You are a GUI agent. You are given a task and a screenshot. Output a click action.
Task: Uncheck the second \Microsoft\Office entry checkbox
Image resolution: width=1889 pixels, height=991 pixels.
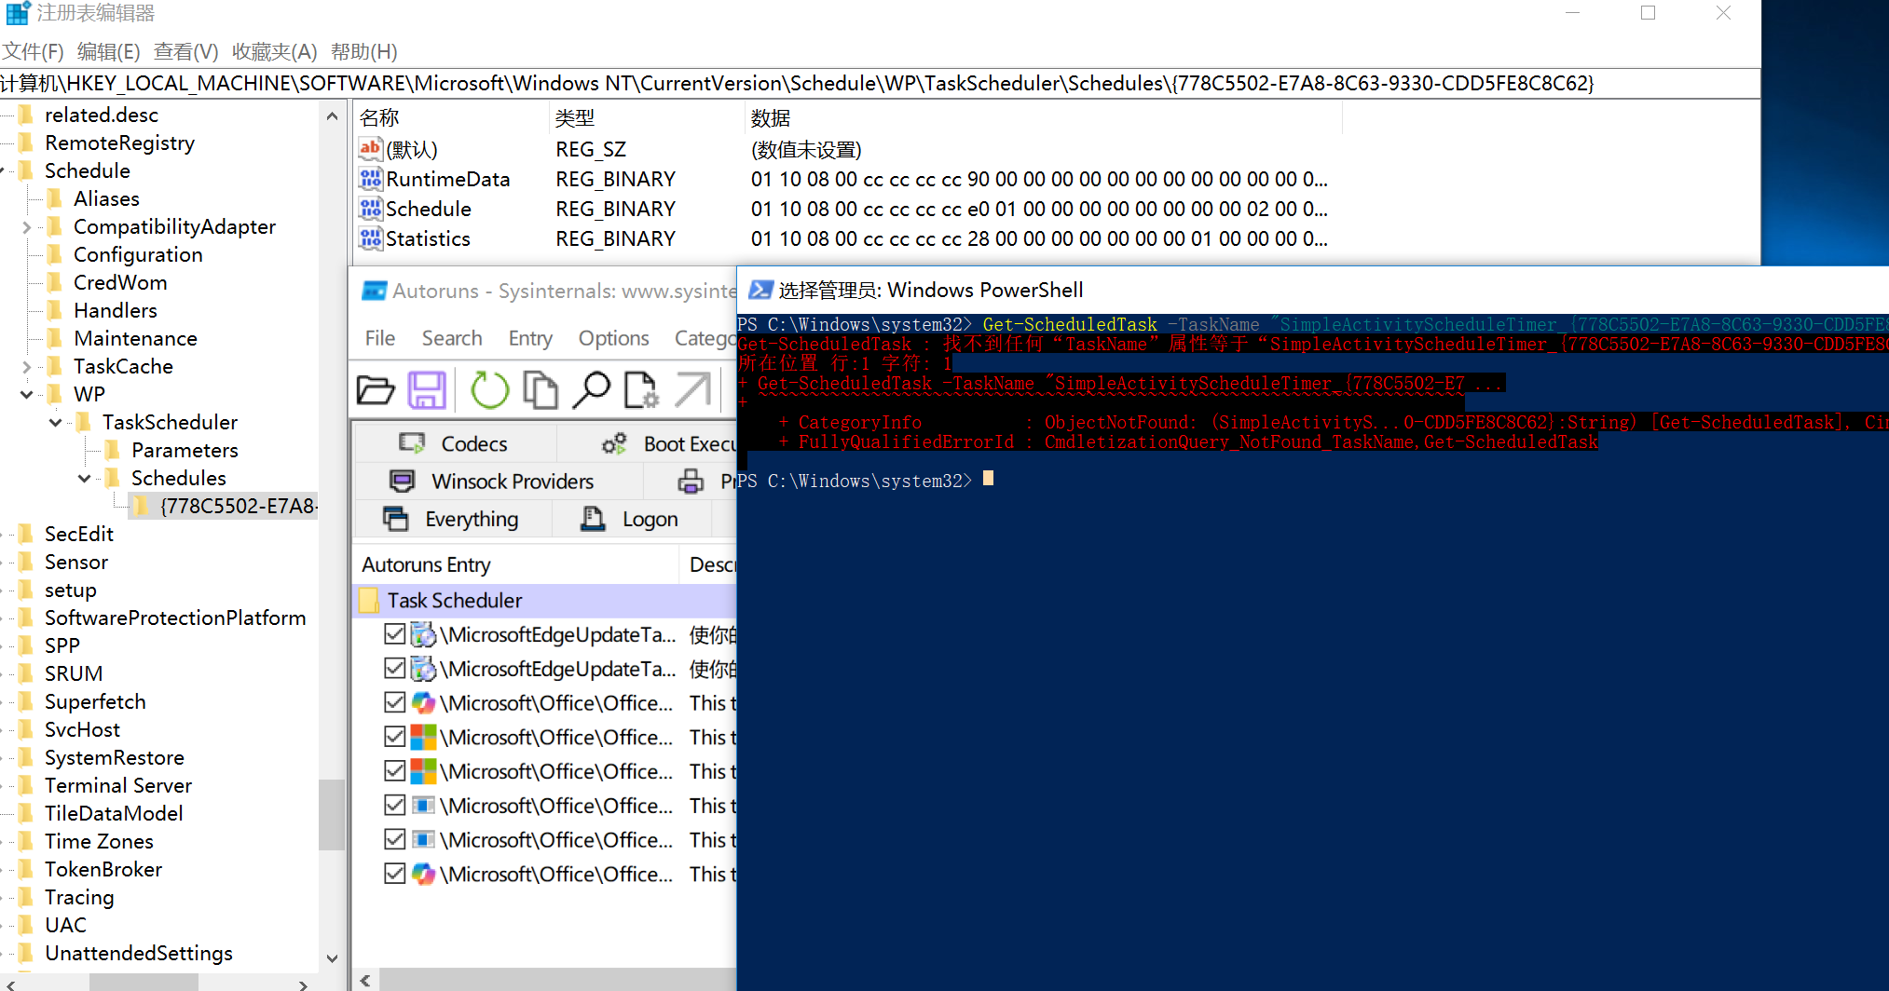395,737
